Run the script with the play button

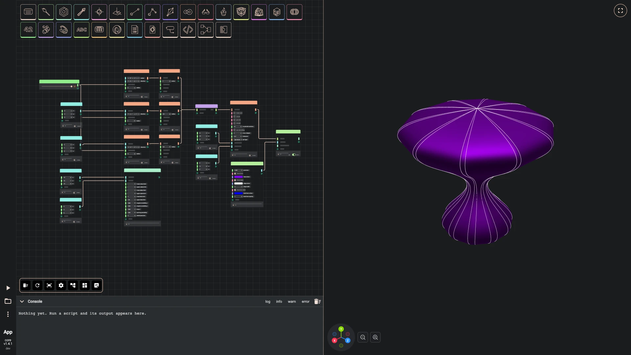click(8, 288)
